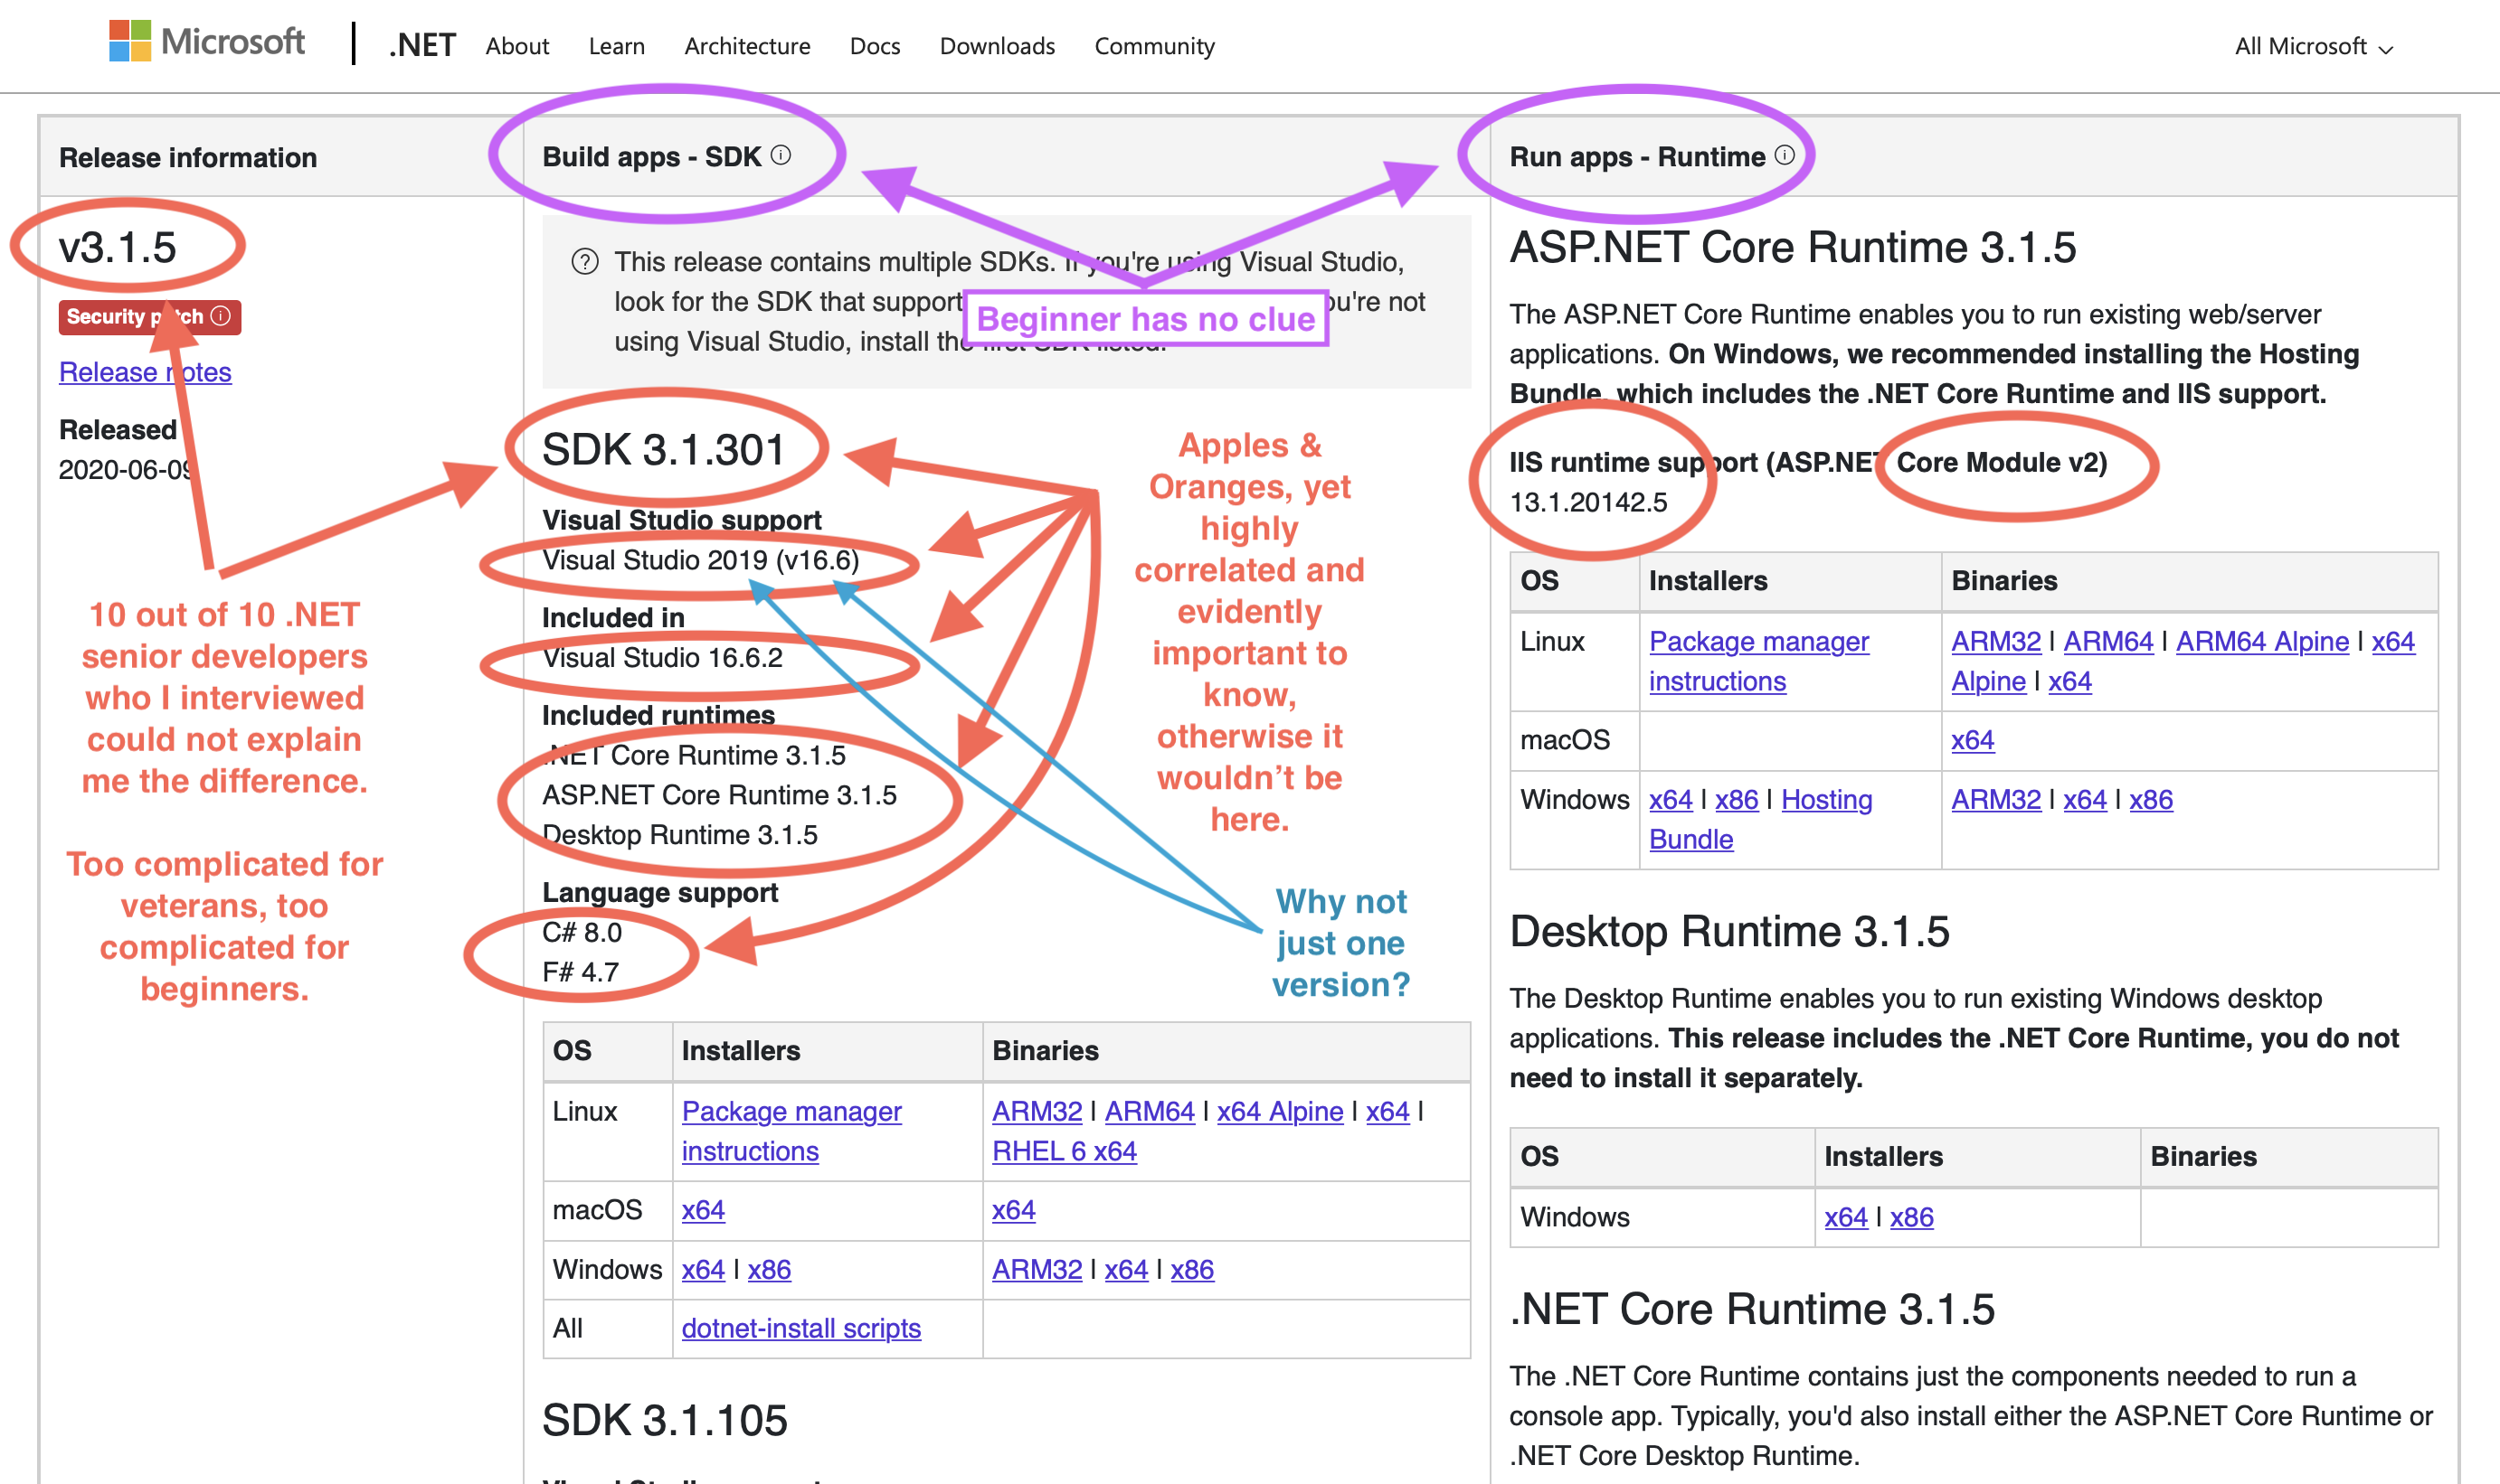The width and height of the screenshot is (2500, 1484).
Task: Open the Downloads menu item
Action: pyautogui.click(x=997, y=46)
